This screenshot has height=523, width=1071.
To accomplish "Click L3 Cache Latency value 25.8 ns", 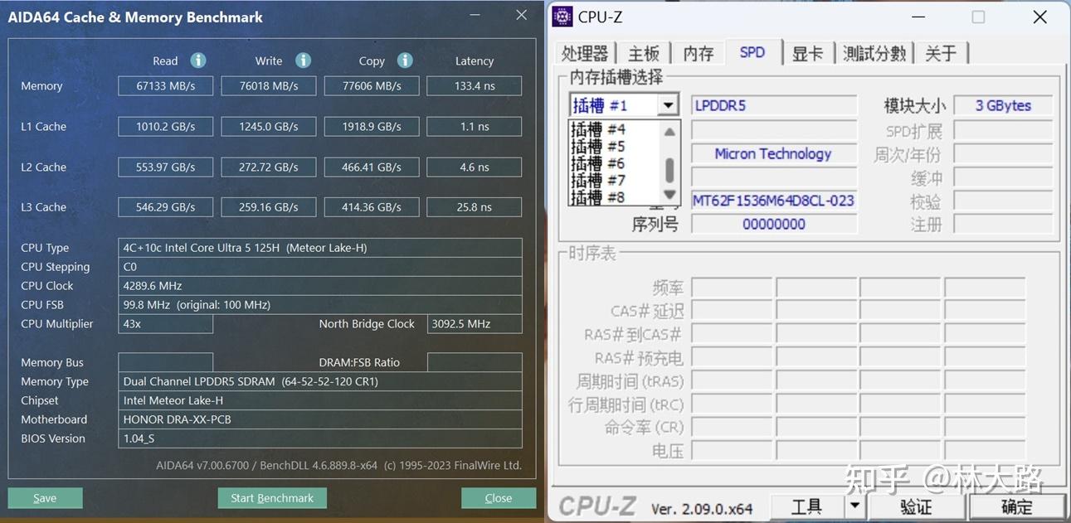I will click(x=474, y=207).
